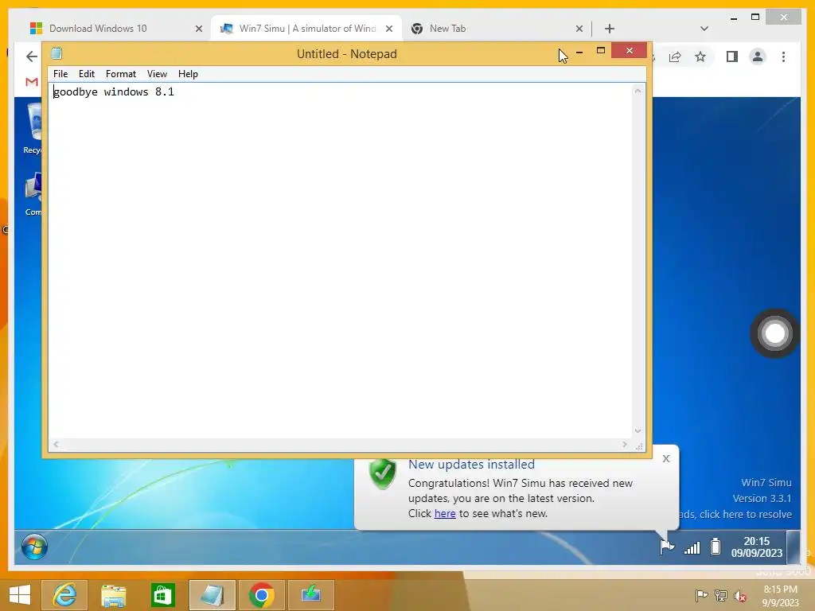This screenshot has width=815, height=611.
Task: Open the Win7 clock showing 20:15
Action: pos(756,547)
